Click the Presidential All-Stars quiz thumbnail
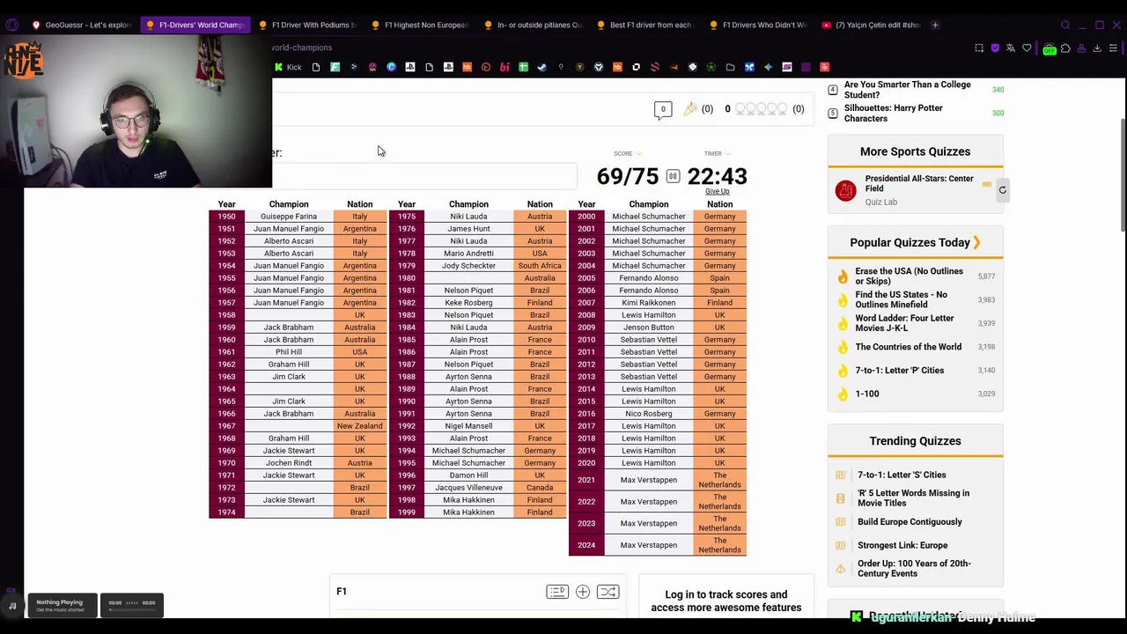This screenshot has height=634, width=1127. tap(845, 190)
